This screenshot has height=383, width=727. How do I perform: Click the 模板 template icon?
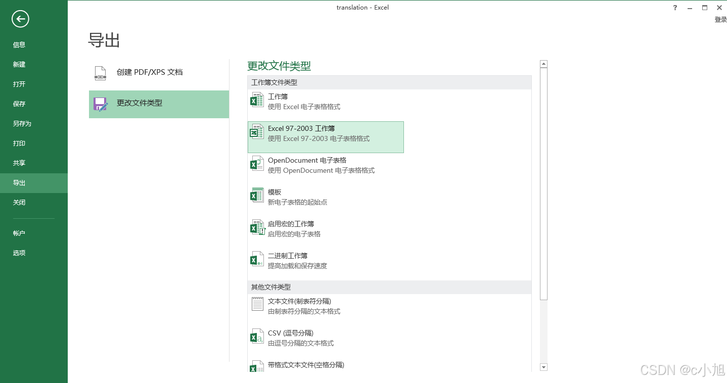(x=257, y=196)
